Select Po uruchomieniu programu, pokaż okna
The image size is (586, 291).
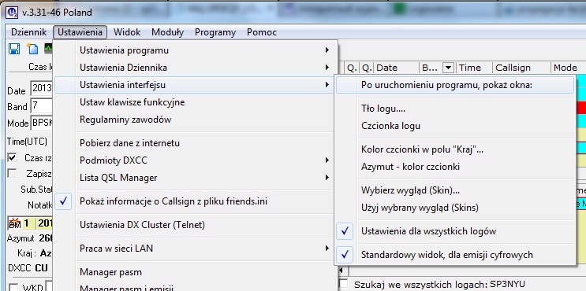[x=455, y=85]
